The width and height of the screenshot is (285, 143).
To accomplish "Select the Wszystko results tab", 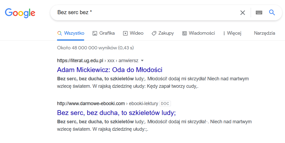I will (71, 33).
